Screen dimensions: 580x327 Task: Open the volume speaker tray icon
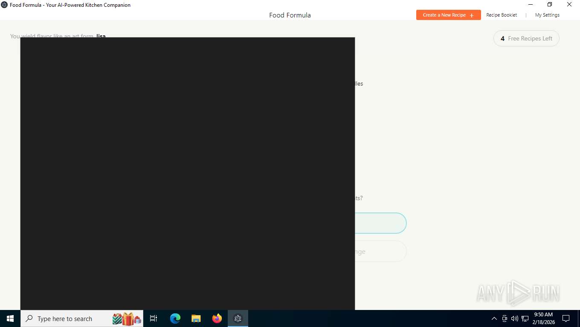click(515, 318)
